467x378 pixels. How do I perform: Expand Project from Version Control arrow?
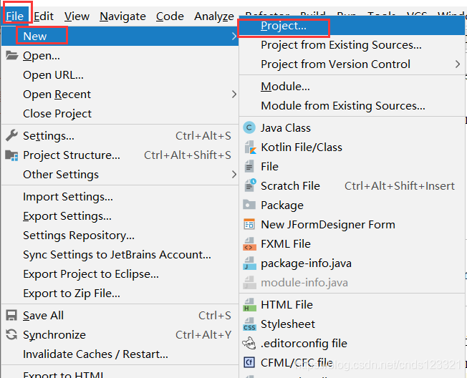(458, 64)
